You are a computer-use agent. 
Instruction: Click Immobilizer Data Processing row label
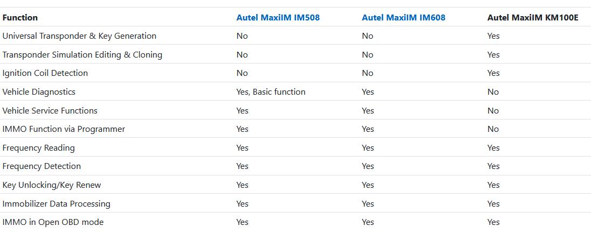point(56,203)
